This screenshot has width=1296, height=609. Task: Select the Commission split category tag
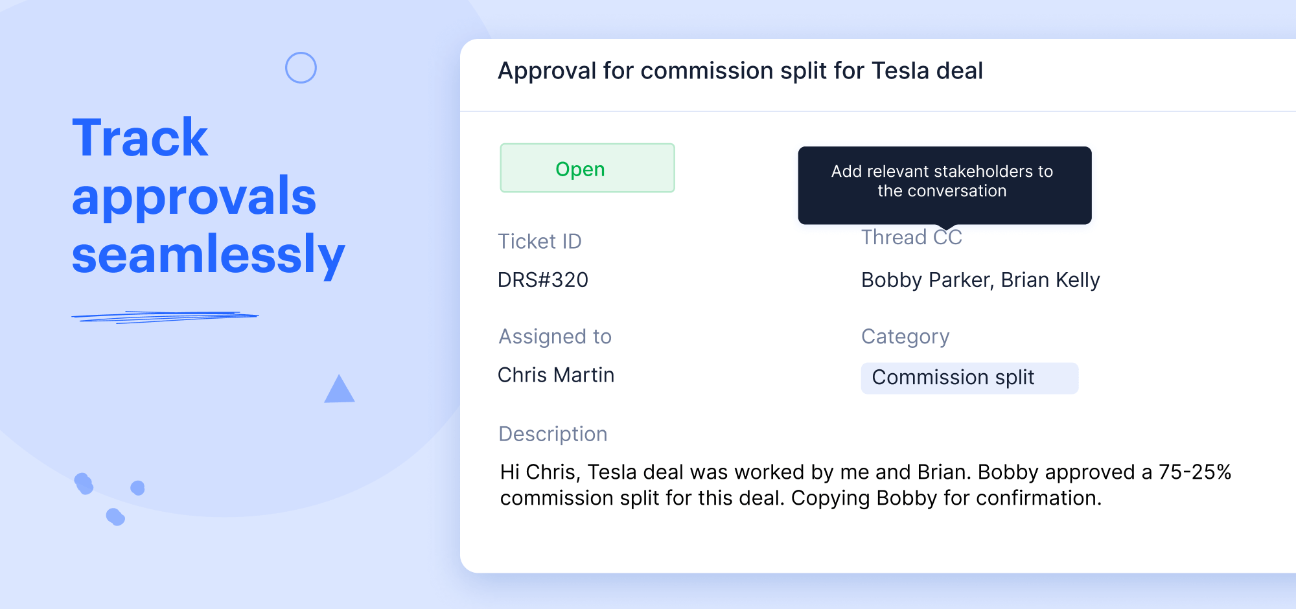969,378
